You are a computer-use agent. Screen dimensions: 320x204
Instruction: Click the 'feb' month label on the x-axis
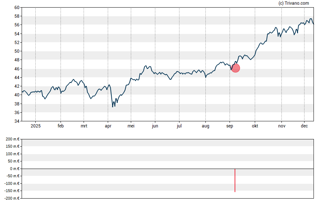(61, 126)
